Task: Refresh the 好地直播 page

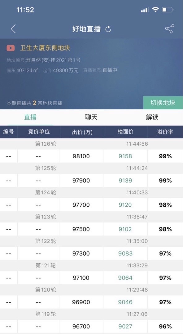Action: point(108,29)
